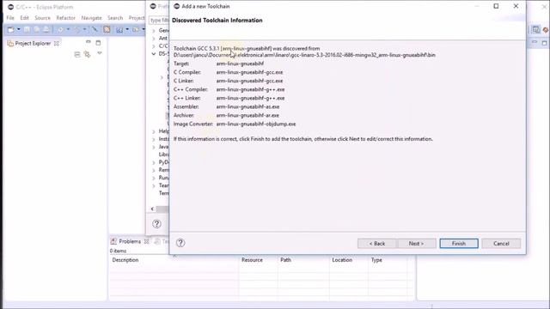Expand the Remote node in Preferences
The image size is (550, 309).
[x=154, y=170]
